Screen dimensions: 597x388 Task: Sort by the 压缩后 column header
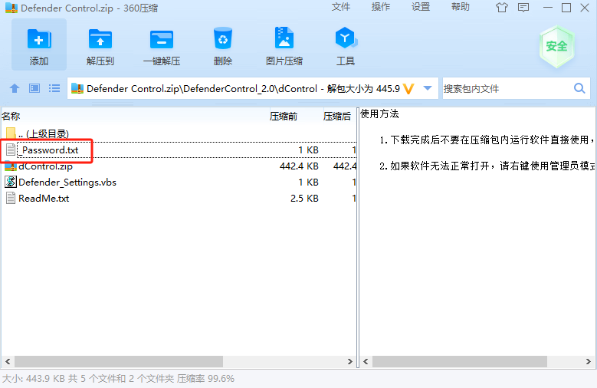click(x=337, y=117)
